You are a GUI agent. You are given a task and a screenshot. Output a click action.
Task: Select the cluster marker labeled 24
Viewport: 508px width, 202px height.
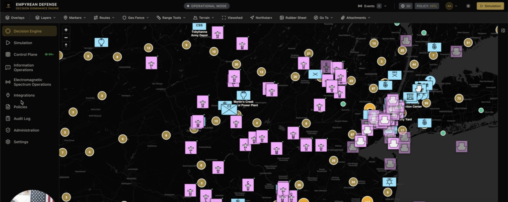353,182
